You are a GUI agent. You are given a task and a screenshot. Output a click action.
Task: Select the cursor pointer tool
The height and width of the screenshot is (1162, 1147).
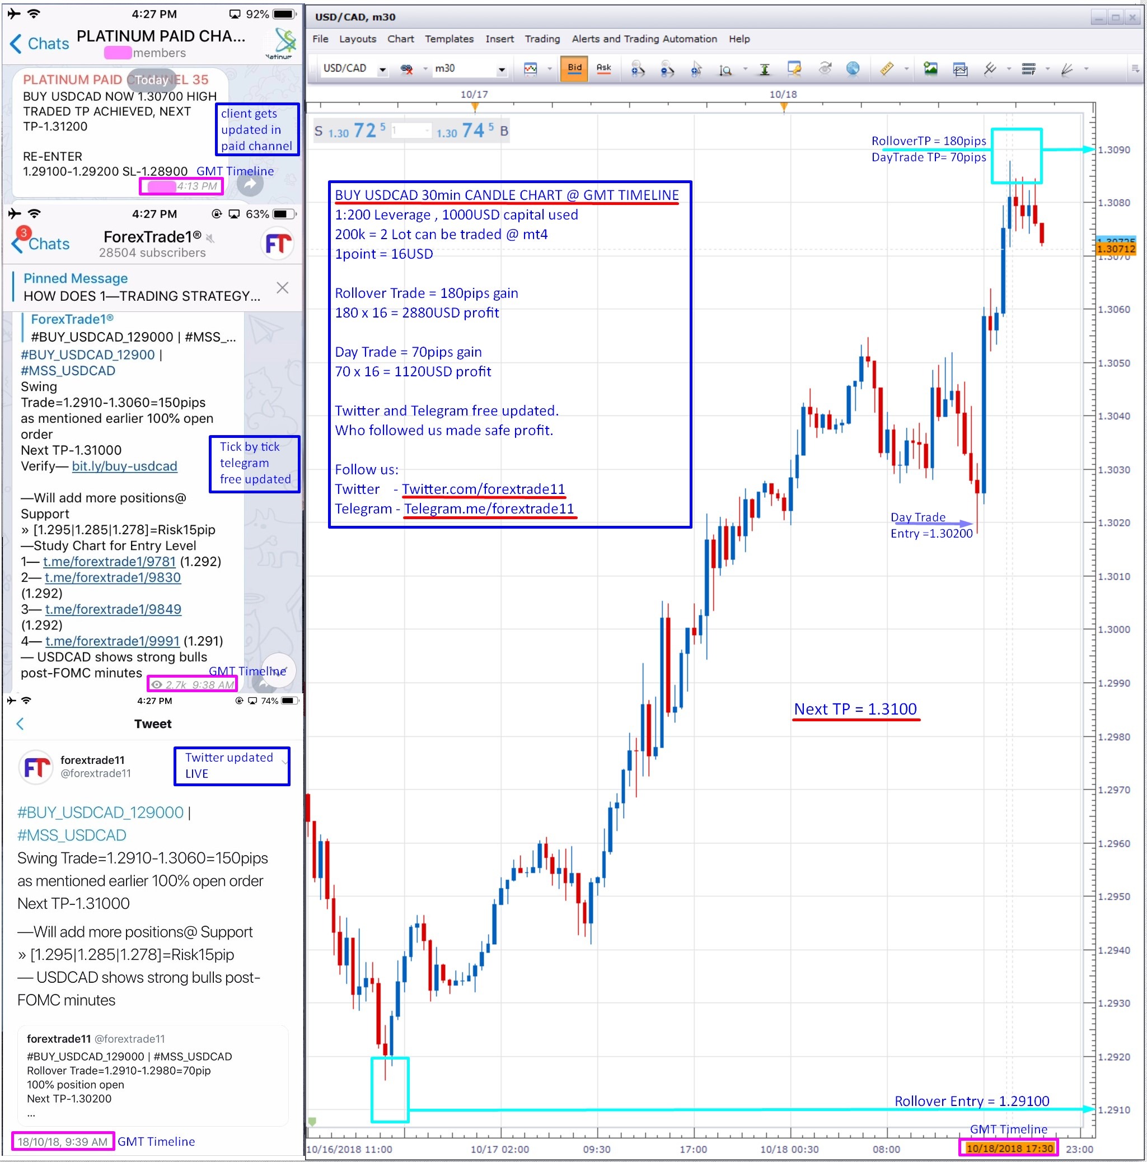(x=697, y=69)
